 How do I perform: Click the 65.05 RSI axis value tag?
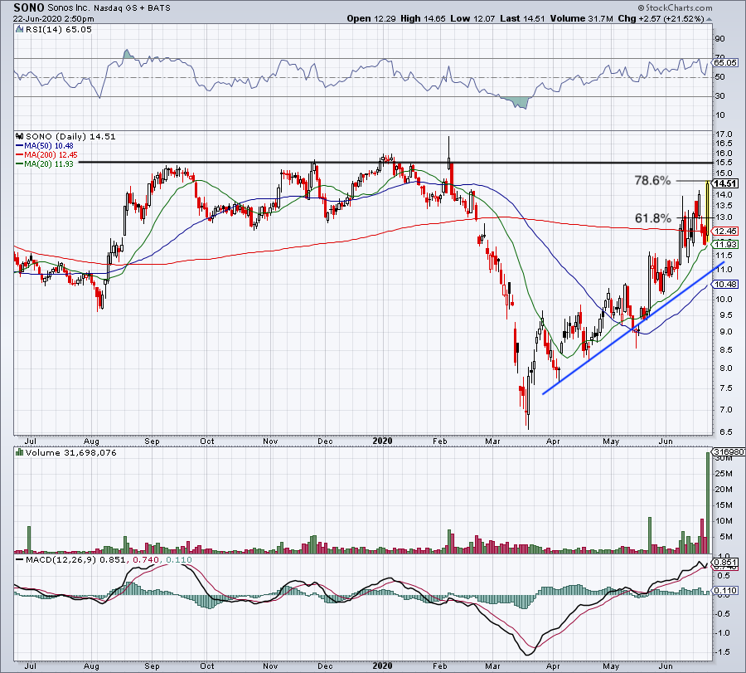725,62
